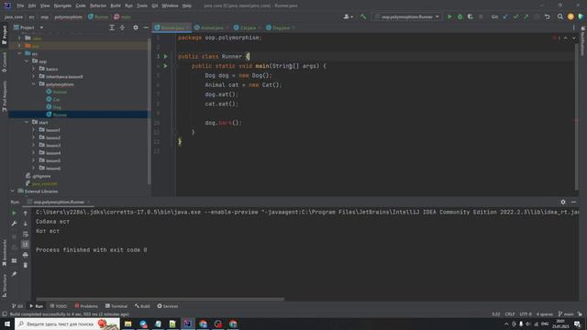Open the File menu
Image resolution: width=587 pixels, height=330 pixels.
pyautogui.click(x=20, y=5)
